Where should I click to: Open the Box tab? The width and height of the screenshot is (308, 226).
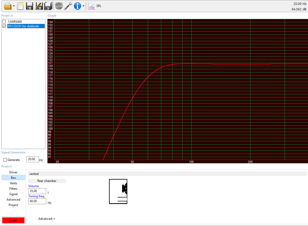coord(13,178)
